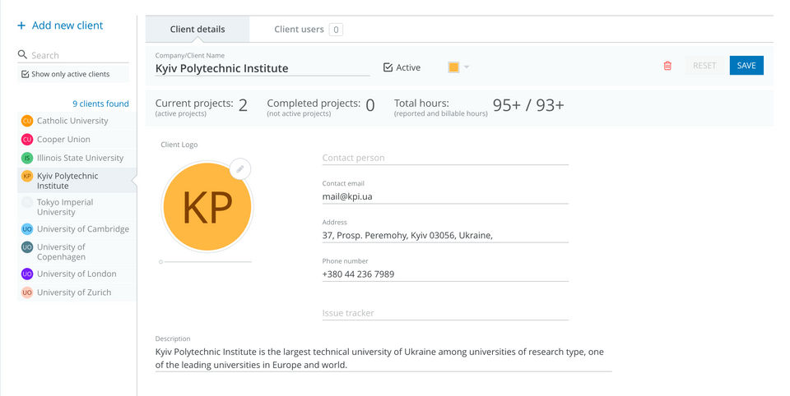Select Tokyo Imperial University client
Image resolution: width=790 pixels, height=396 pixels.
pos(77,207)
